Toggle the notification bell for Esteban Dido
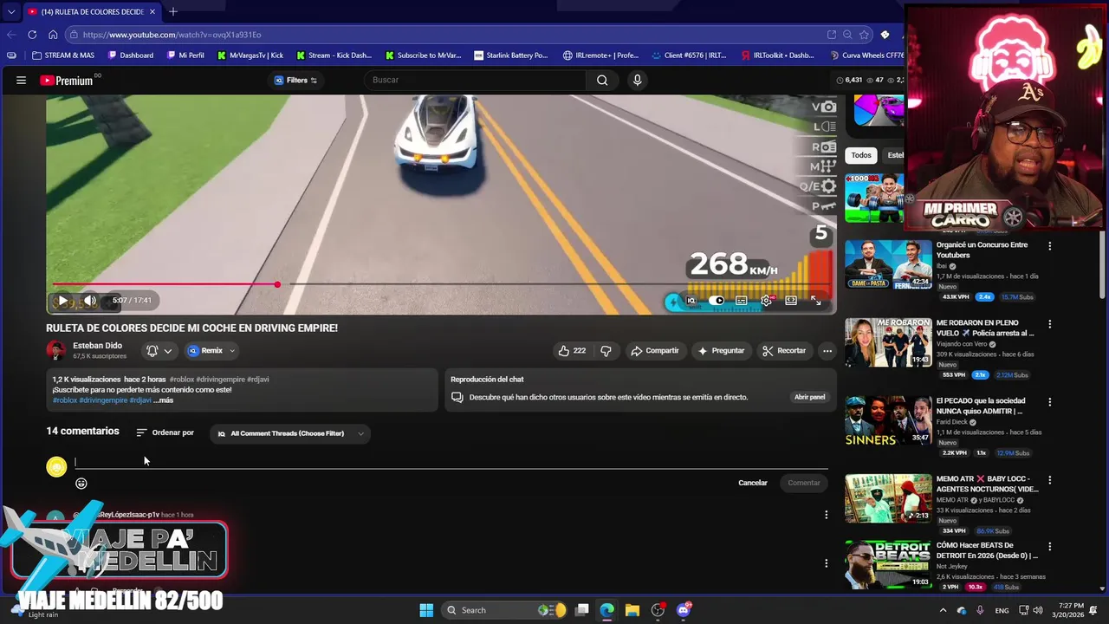The image size is (1109, 624). 152,351
